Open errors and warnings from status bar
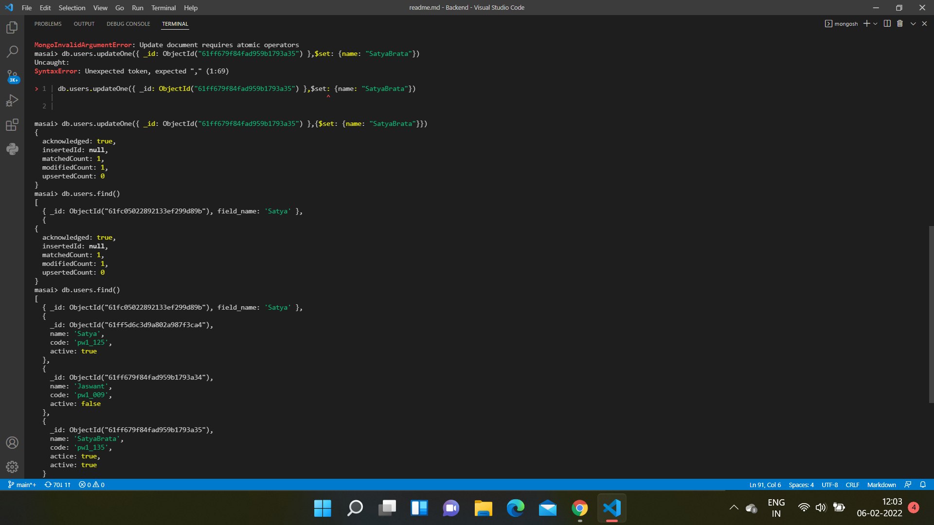934x525 pixels. tap(91, 485)
